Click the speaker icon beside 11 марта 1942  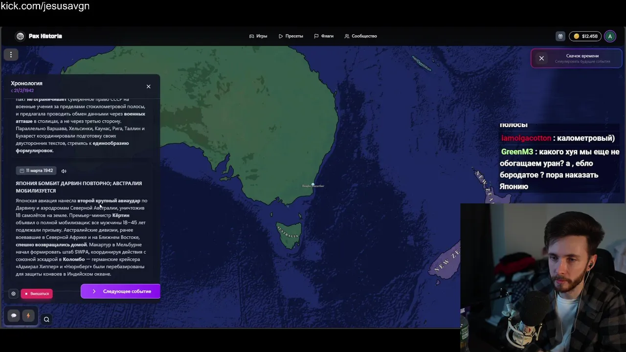click(x=64, y=171)
